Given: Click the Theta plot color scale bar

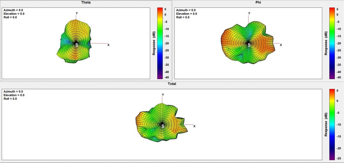Looking at the screenshot, I should (160, 43).
